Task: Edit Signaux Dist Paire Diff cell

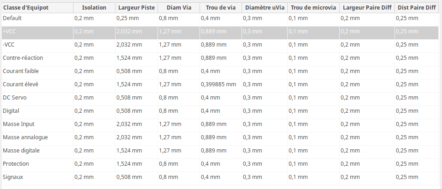Action: pos(416,177)
